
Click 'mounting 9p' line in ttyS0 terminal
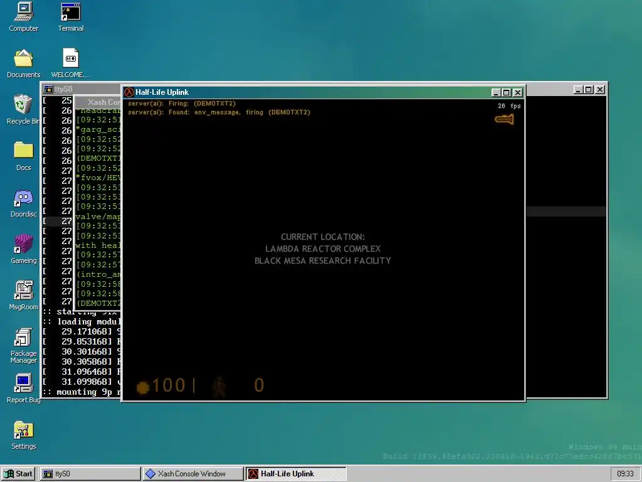pos(82,392)
